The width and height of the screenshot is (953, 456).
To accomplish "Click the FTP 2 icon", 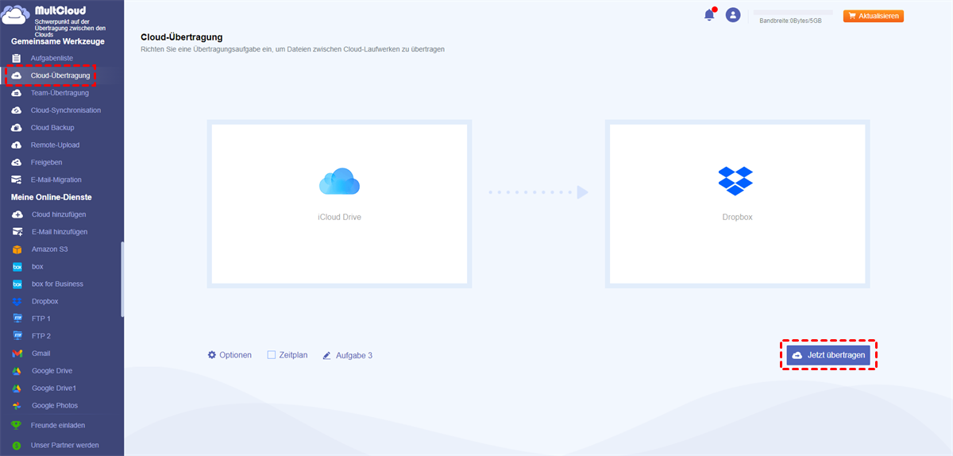I will click(x=17, y=336).
